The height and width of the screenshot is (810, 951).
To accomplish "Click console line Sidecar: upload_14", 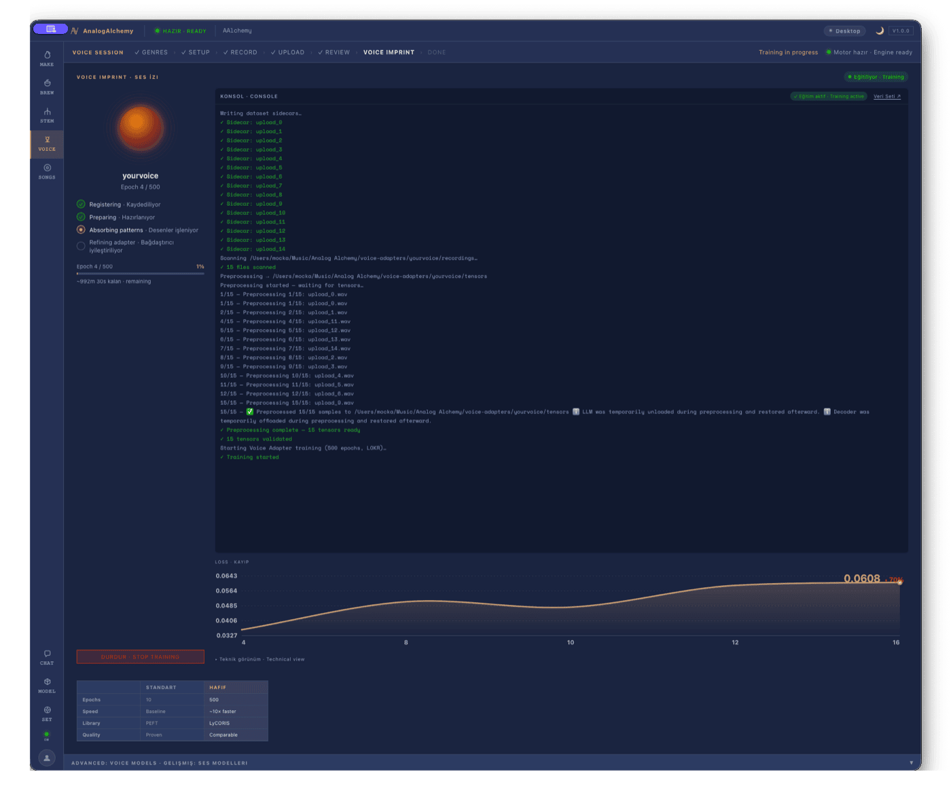I will point(253,249).
